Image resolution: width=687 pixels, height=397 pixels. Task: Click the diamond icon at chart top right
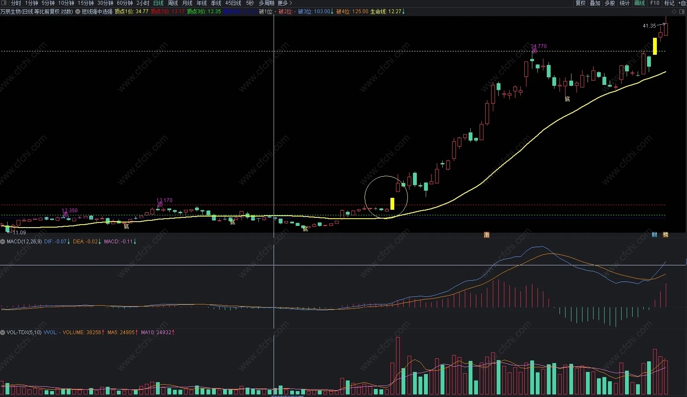tap(674, 11)
